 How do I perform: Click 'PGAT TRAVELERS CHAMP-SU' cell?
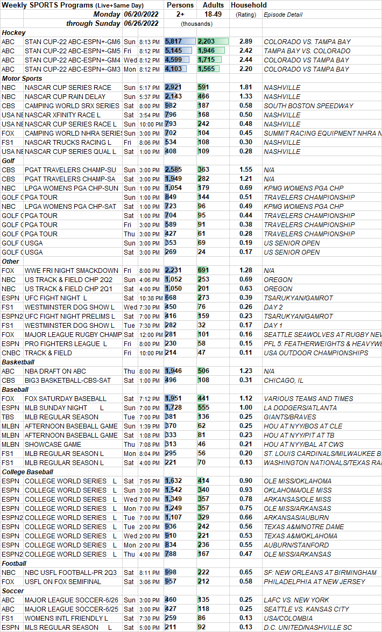(69, 170)
